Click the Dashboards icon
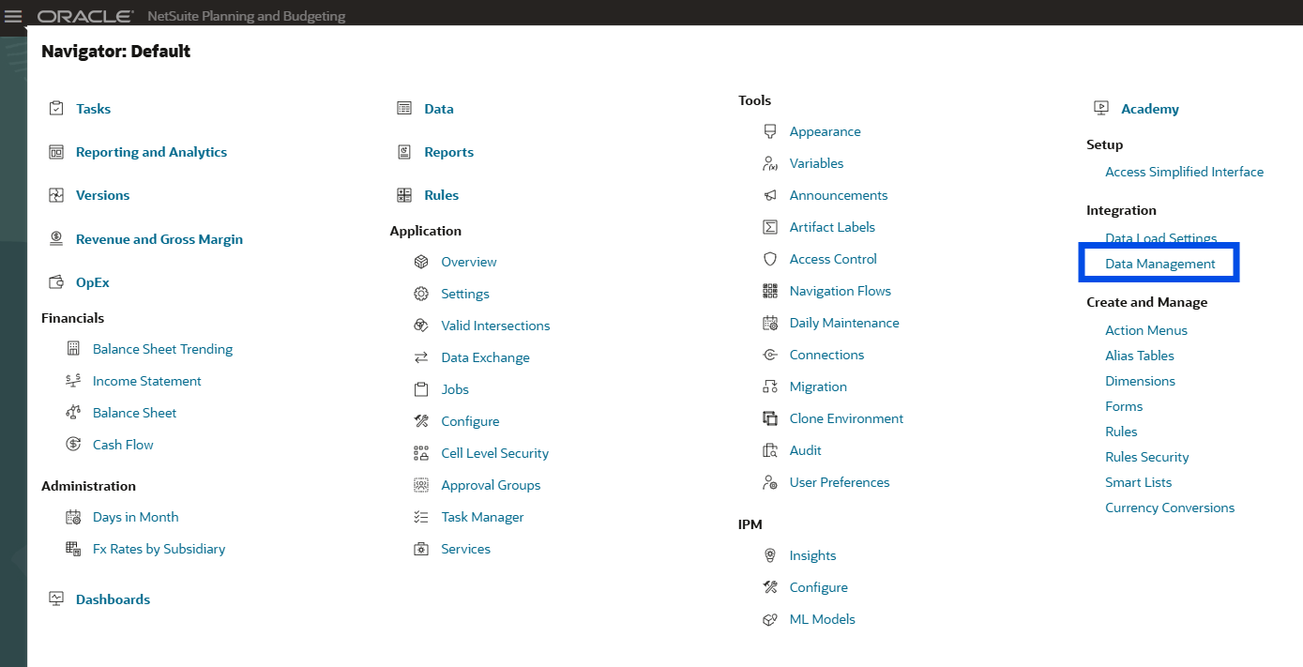This screenshot has height=667, width=1303. [x=56, y=599]
